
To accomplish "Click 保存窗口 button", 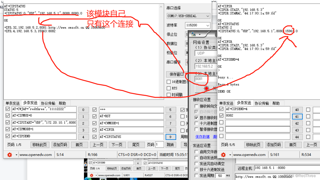I will pyautogui.click(x=177, y=74).
